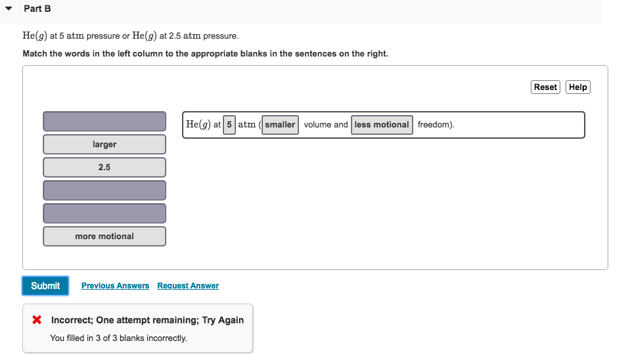Click the empty tile slot above 'more motional'
The width and height of the screenshot is (628, 364).
click(x=104, y=214)
